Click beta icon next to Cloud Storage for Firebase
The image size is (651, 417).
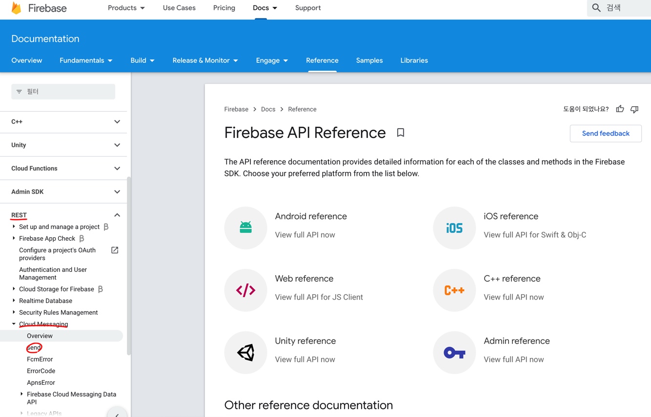[100, 289]
